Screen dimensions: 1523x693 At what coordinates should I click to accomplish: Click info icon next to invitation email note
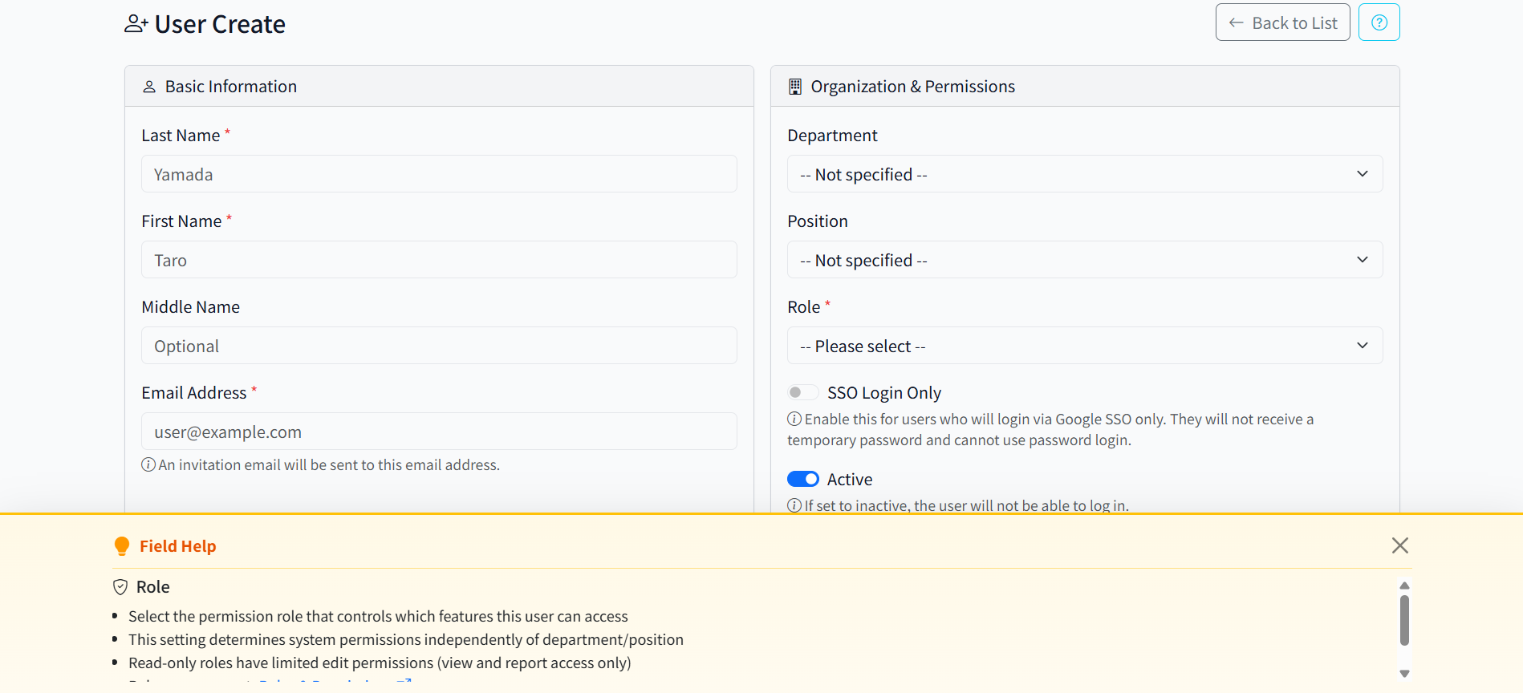tap(148, 464)
